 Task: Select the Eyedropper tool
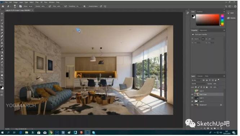click(x=2, y=33)
